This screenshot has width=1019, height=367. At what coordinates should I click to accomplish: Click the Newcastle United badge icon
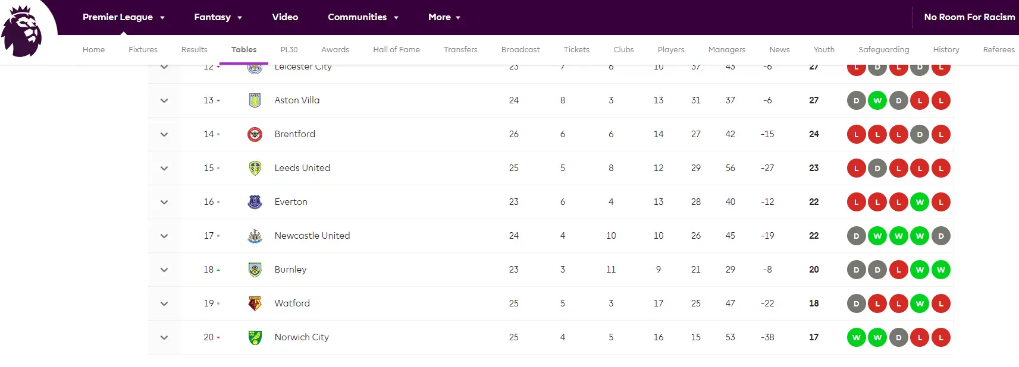coord(255,236)
